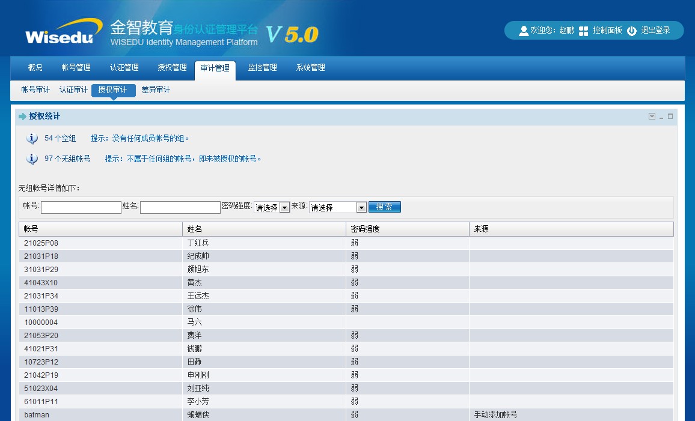Focus the 姓名 search input field
The image size is (695, 421).
pos(180,207)
